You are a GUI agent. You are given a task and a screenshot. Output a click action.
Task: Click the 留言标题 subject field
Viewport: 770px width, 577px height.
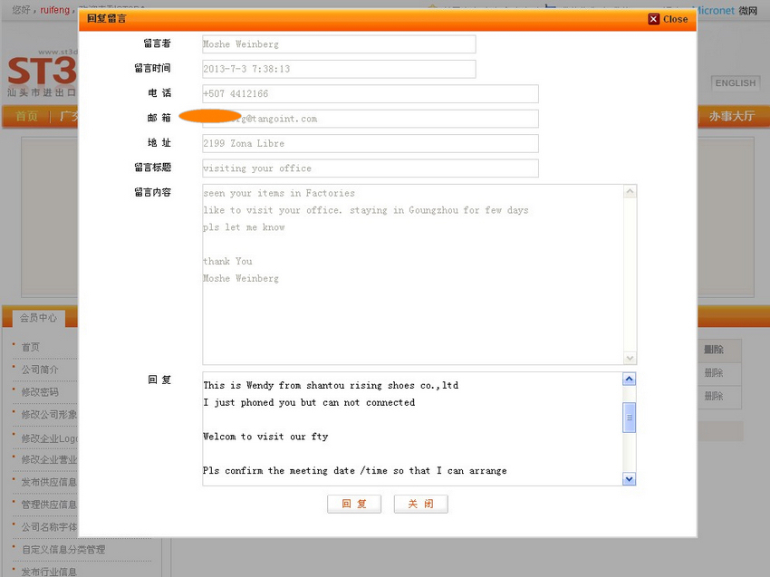[x=370, y=168]
